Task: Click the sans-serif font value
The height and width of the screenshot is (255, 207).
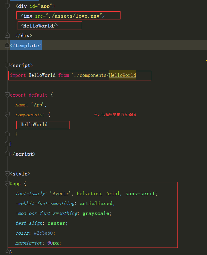Action: point(140,193)
